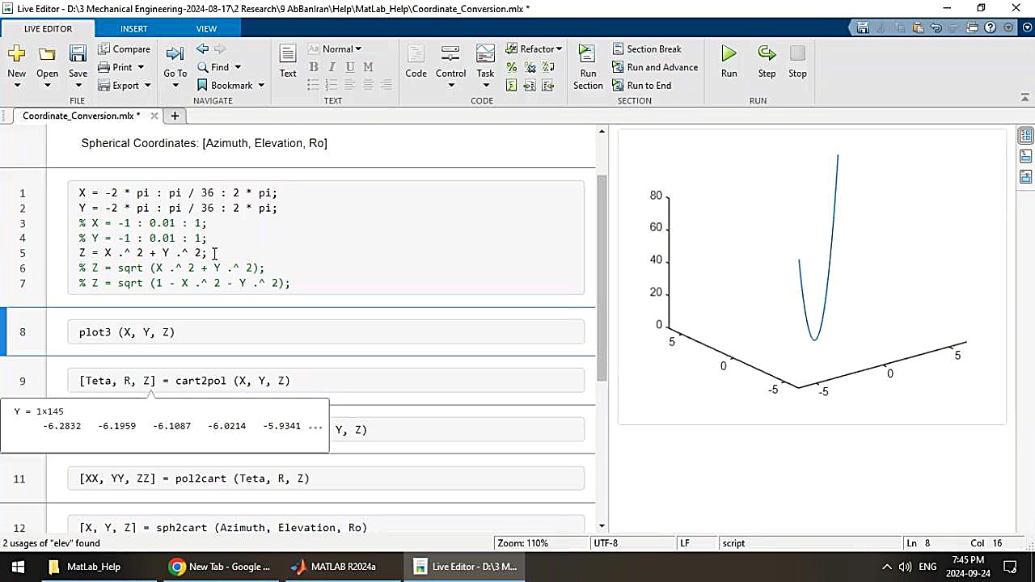1035x582 pixels.
Task: Open the Export dropdown
Action: (147, 86)
